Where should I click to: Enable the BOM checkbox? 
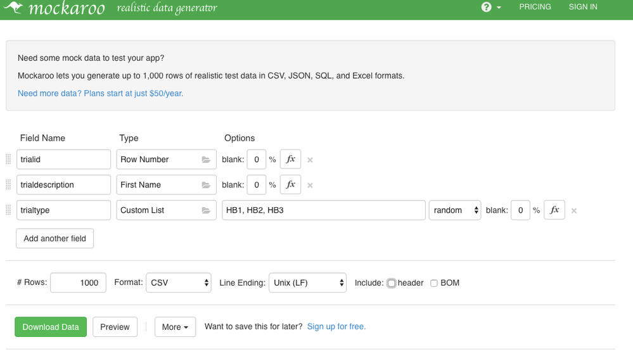pyautogui.click(x=434, y=283)
